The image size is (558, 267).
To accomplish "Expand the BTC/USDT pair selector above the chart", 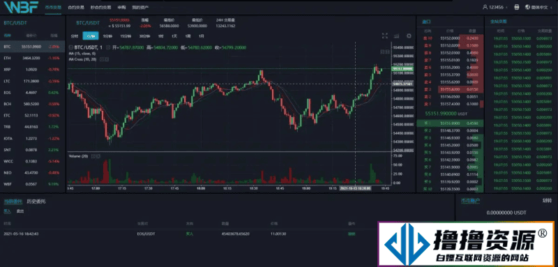I will [x=89, y=23].
